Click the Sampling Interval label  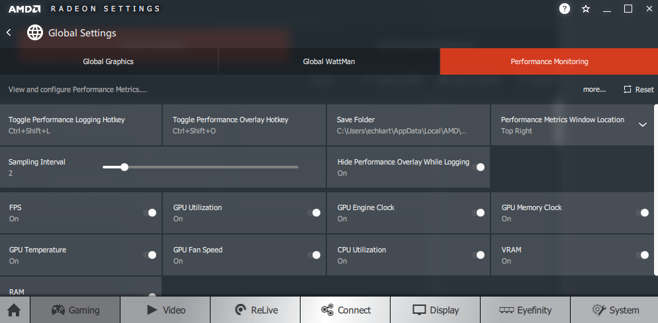[37, 162]
